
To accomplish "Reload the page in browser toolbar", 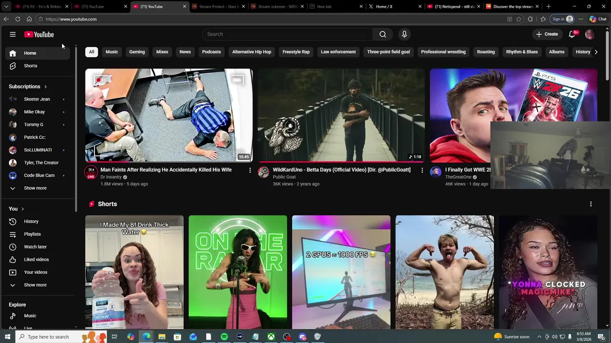I will (18, 19).
